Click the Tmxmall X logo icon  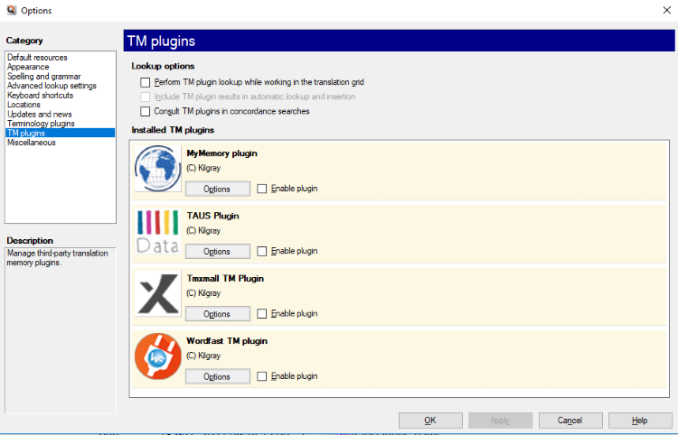(x=158, y=293)
